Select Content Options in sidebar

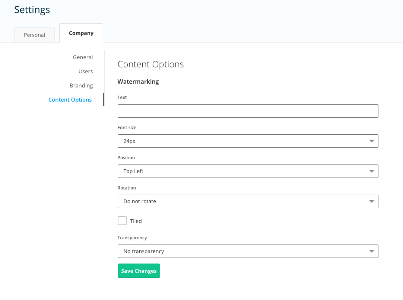tap(70, 100)
